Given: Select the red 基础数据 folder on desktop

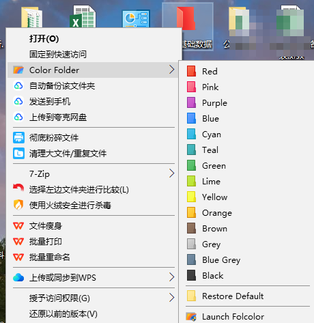Looking at the screenshot, I should click(x=188, y=26).
